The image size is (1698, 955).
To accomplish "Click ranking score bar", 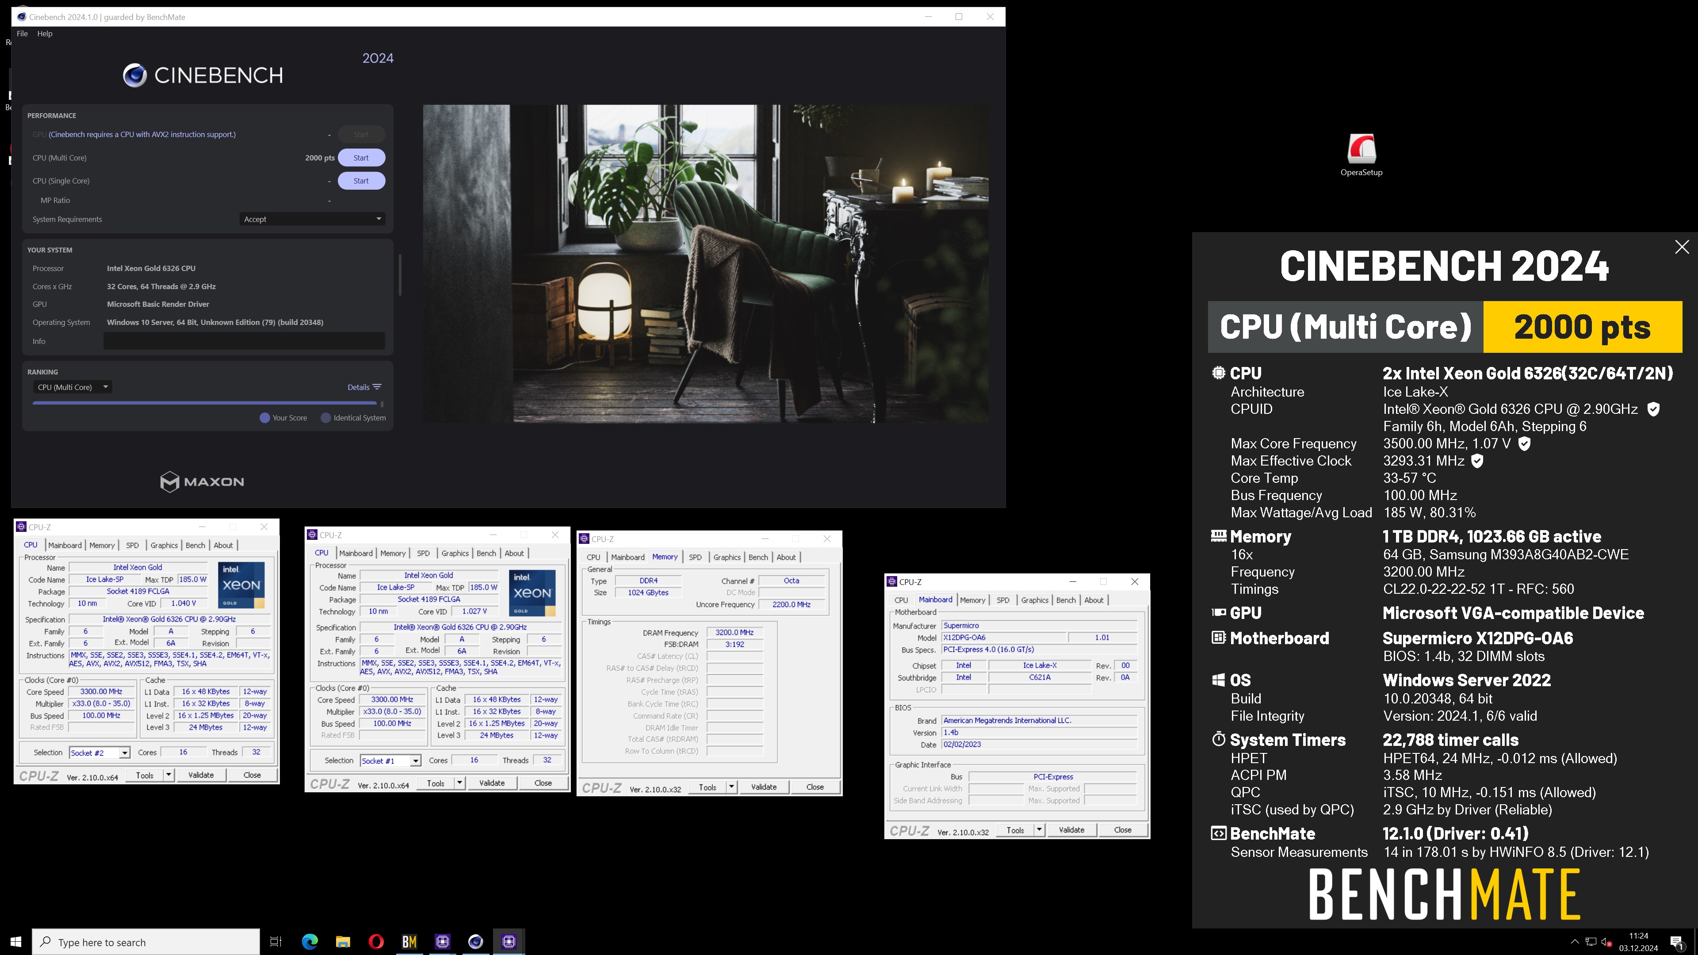I will [x=204, y=403].
